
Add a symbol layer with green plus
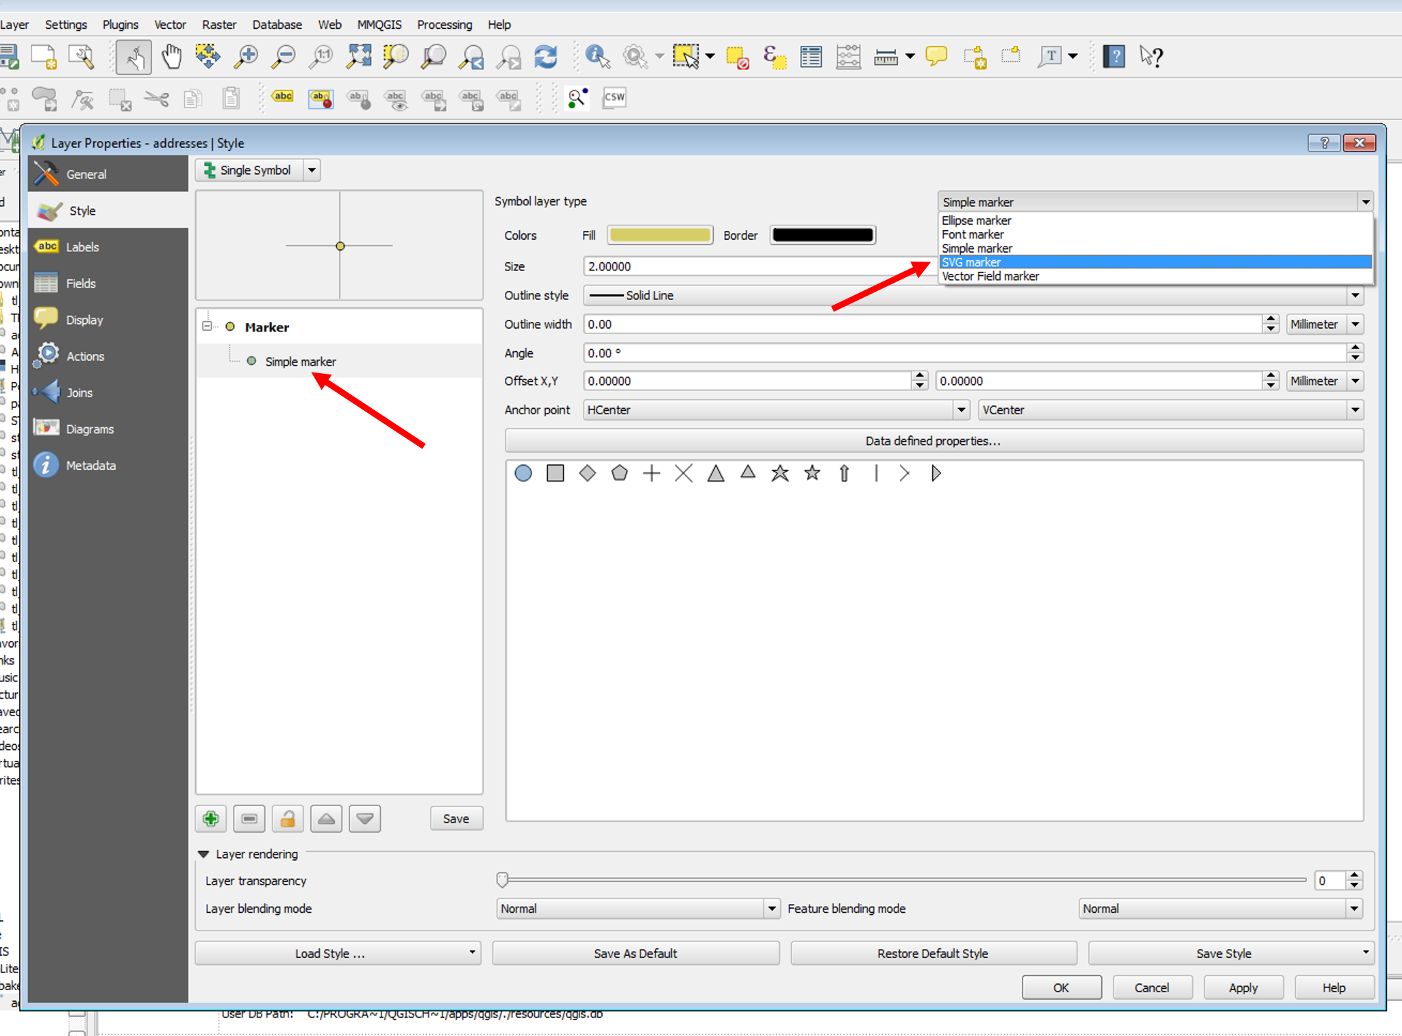pos(211,819)
